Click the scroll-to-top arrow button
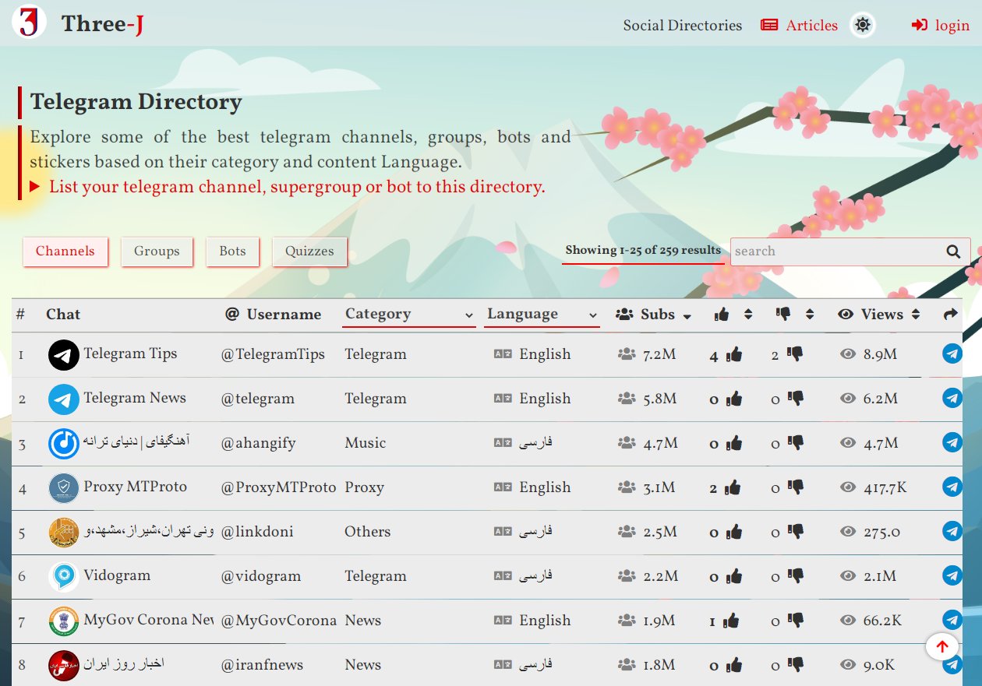This screenshot has width=982, height=686. click(941, 646)
